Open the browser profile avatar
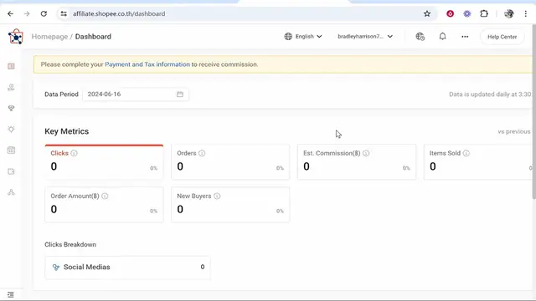 pyautogui.click(x=509, y=13)
